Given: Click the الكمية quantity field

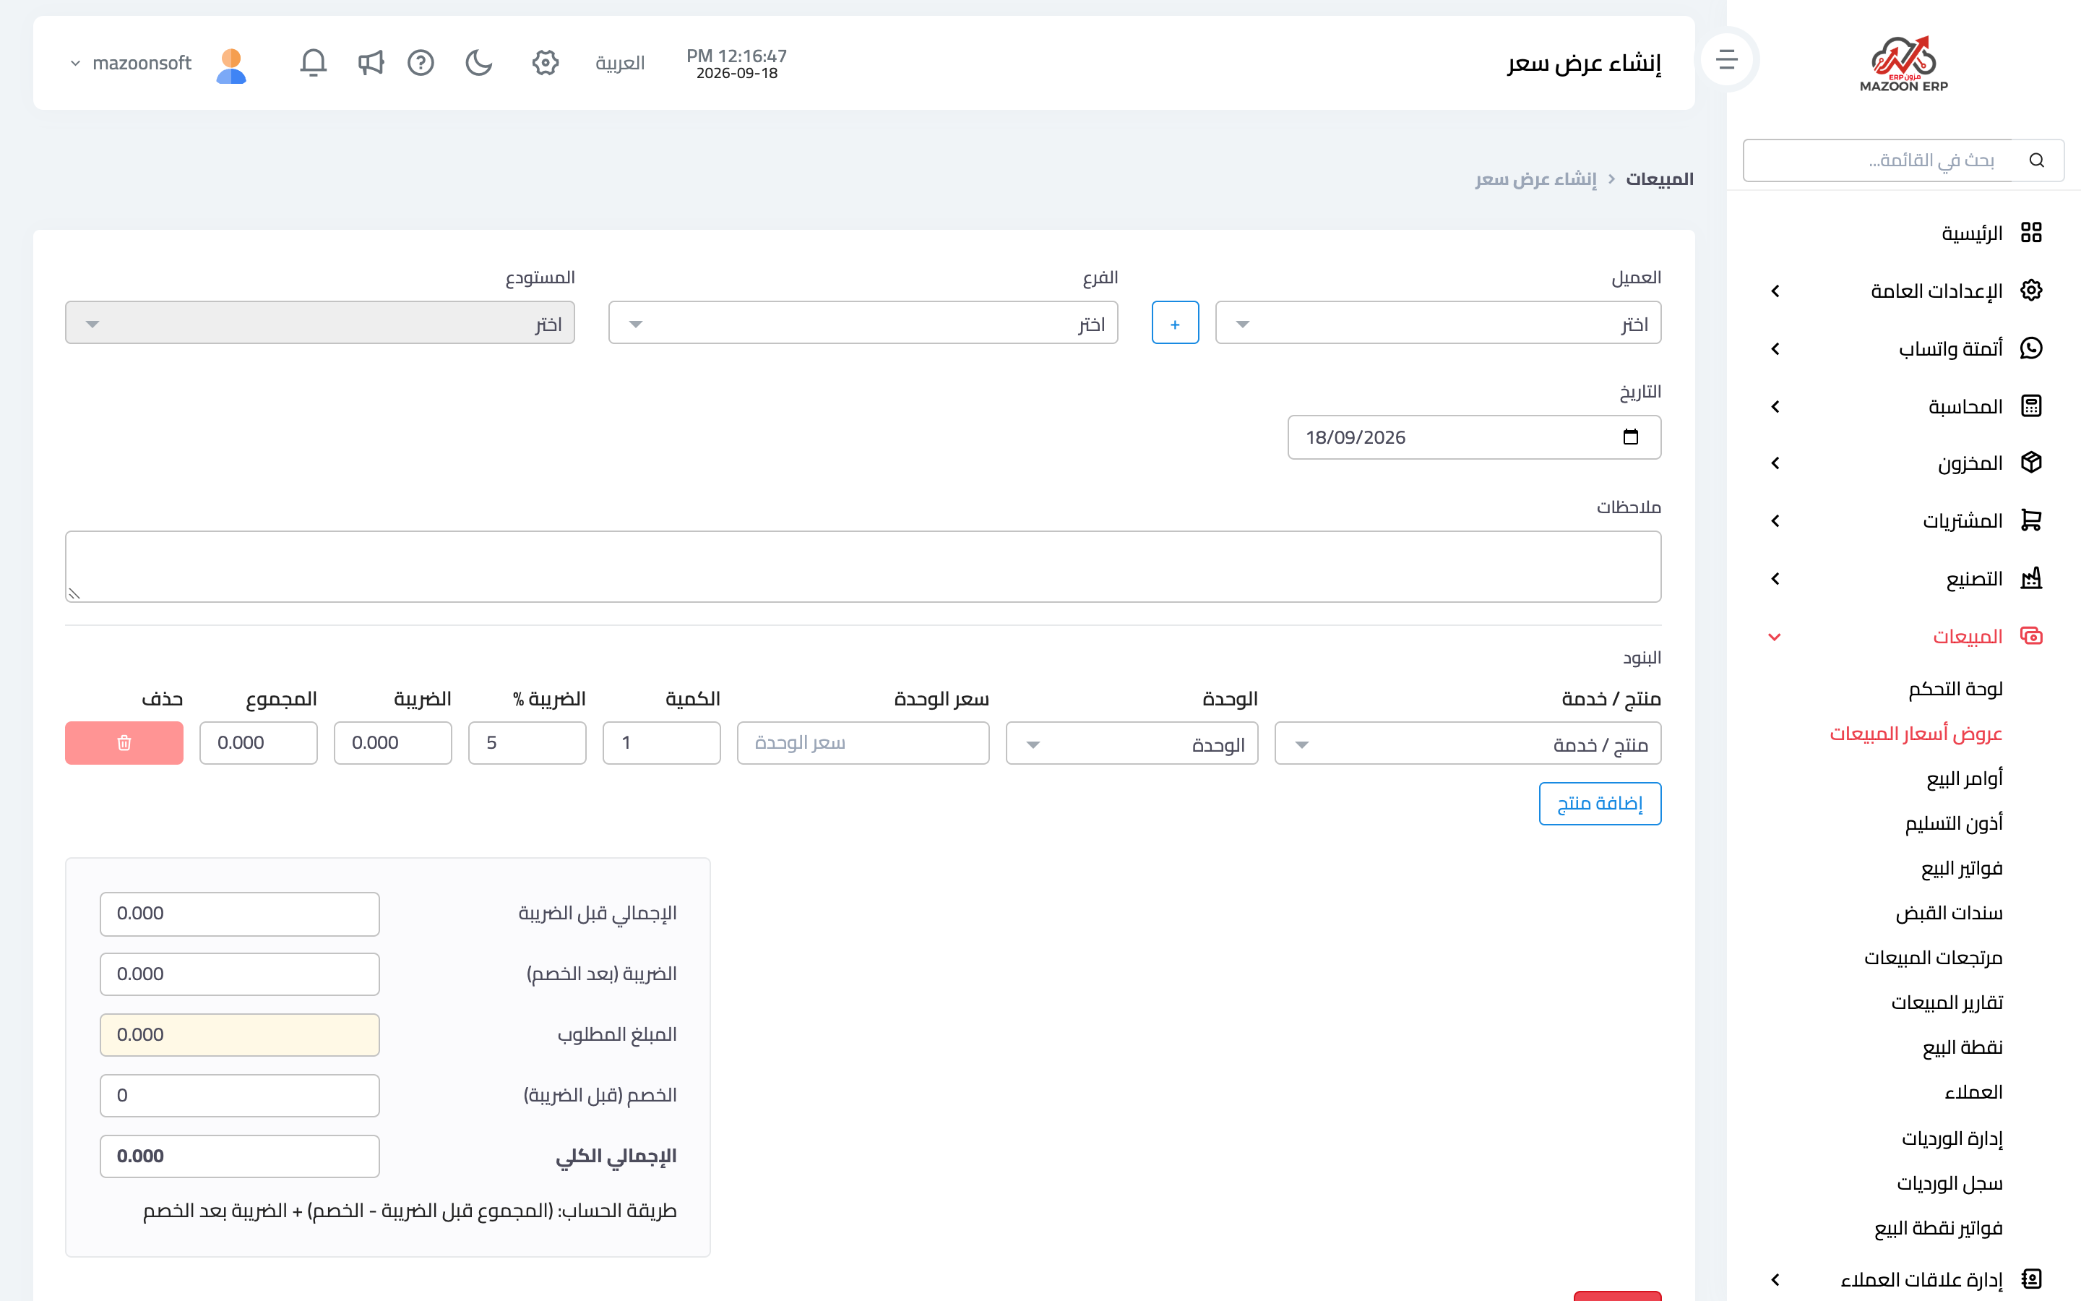Looking at the screenshot, I should (661, 742).
